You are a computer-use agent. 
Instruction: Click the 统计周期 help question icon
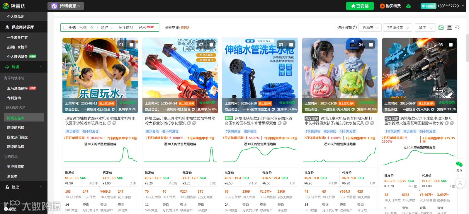[355, 28]
